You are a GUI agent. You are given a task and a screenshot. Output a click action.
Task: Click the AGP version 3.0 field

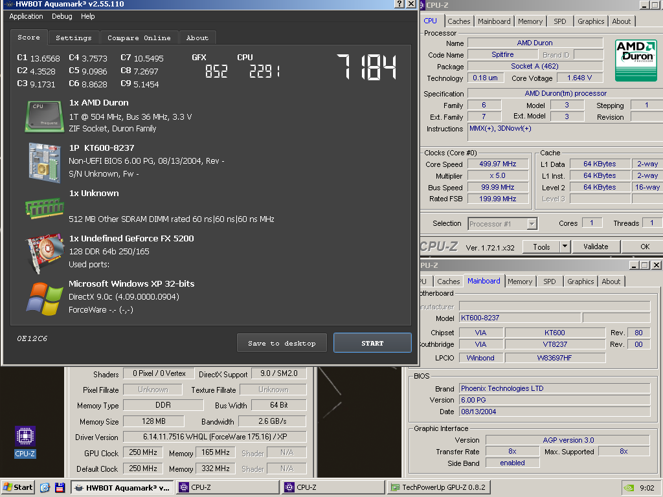(x=568, y=440)
